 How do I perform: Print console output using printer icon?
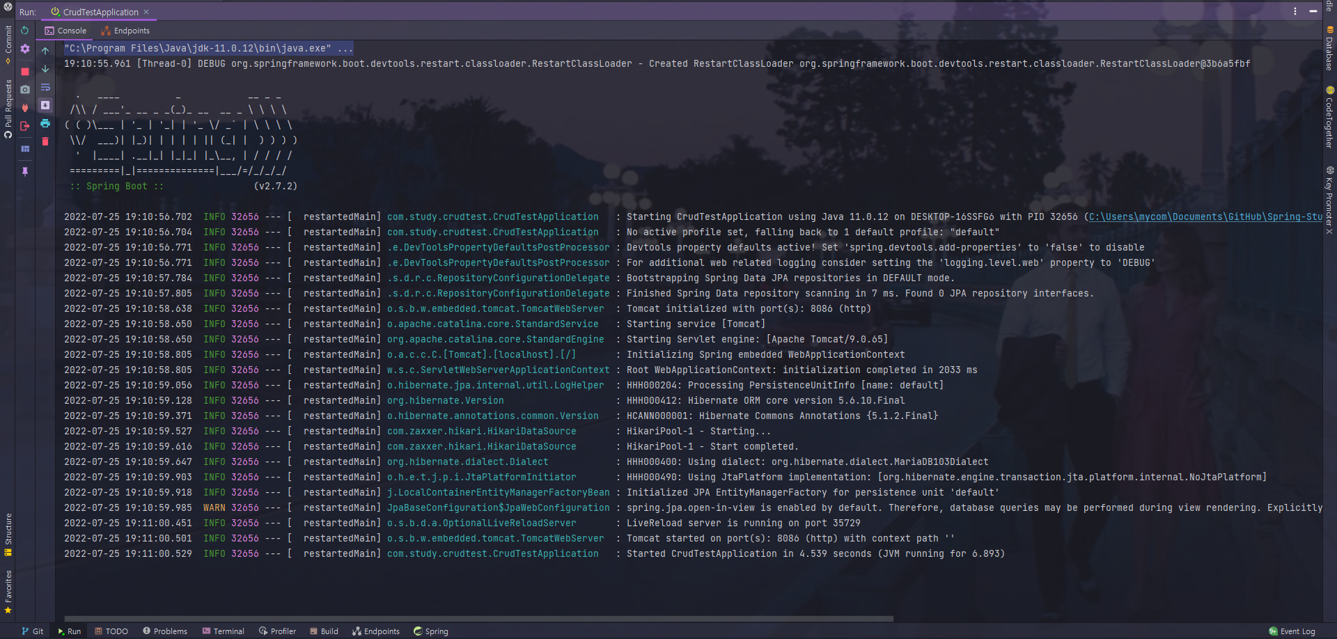click(45, 123)
